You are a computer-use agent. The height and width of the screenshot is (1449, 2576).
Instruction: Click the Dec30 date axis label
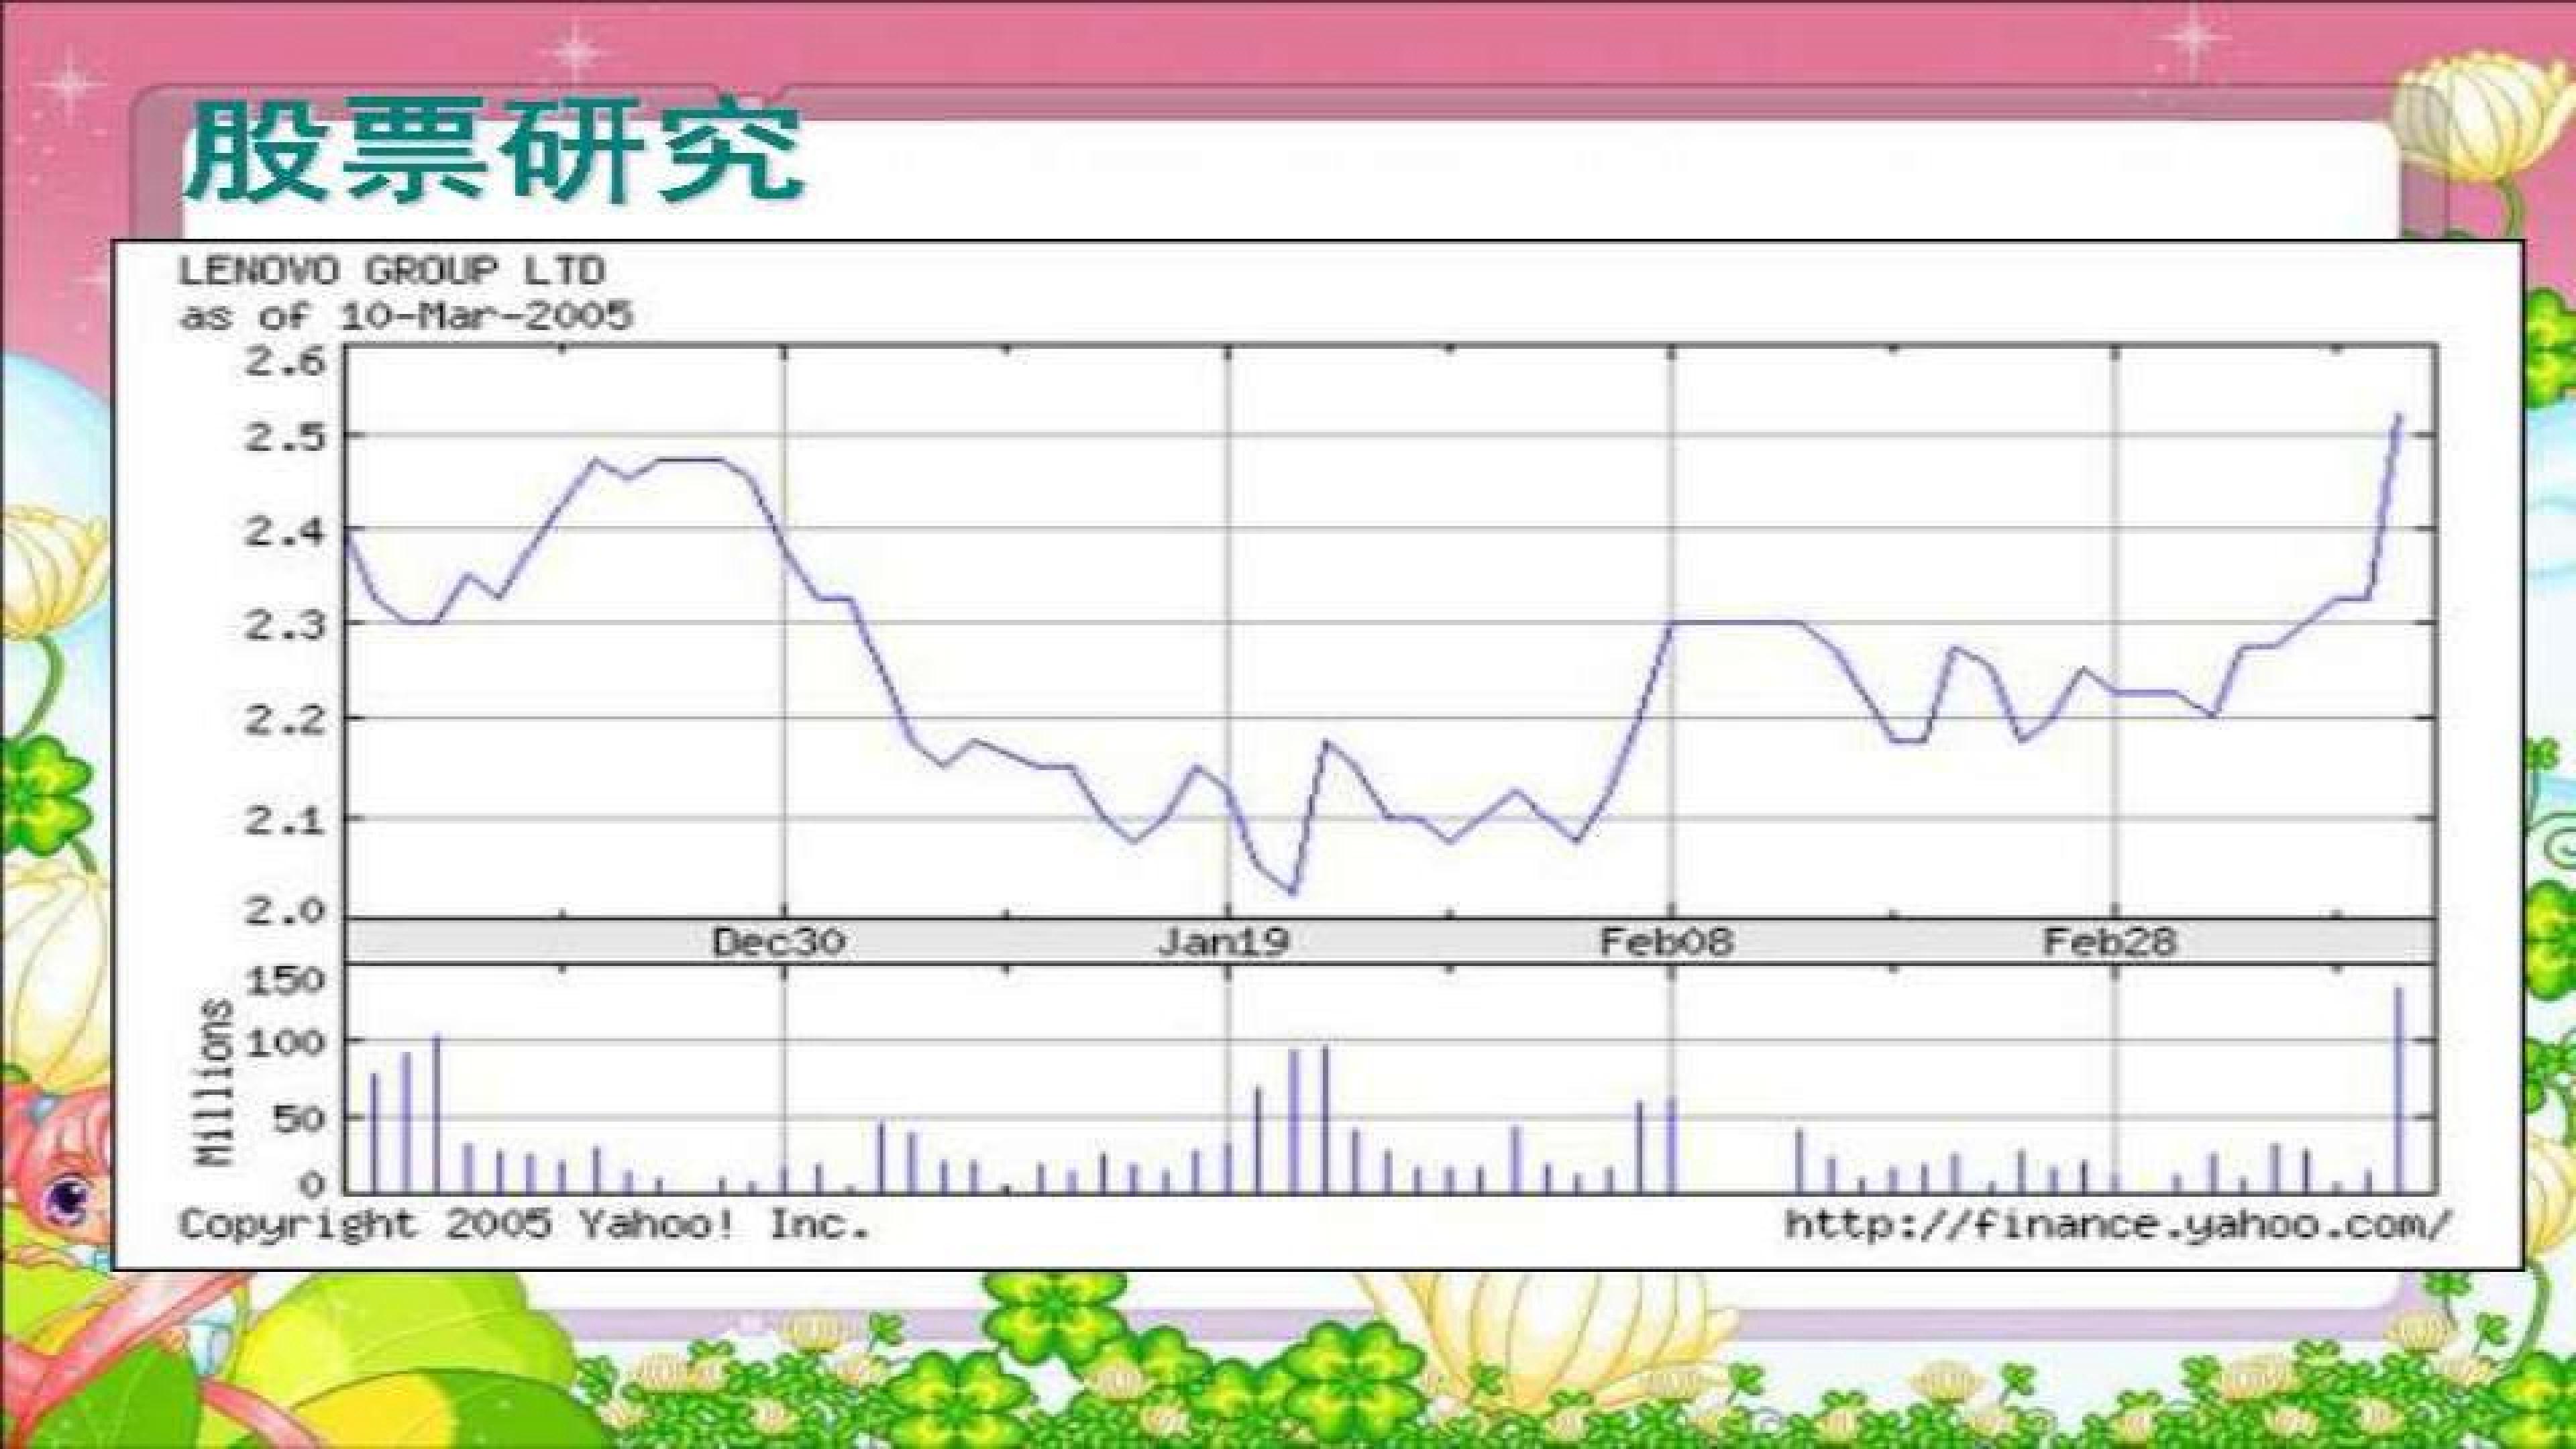(x=779, y=942)
